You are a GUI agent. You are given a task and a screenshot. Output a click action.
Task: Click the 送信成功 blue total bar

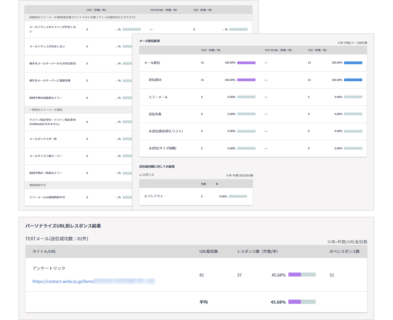click(353, 80)
